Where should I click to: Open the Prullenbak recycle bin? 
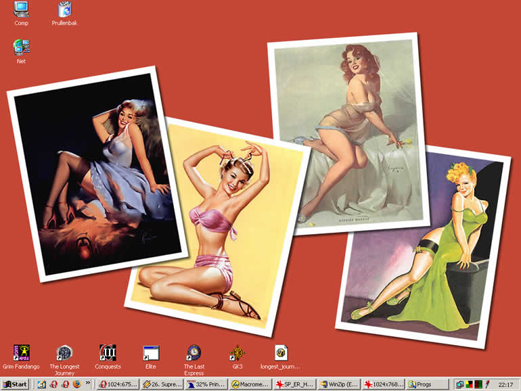pyautogui.click(x=64, y=9)
